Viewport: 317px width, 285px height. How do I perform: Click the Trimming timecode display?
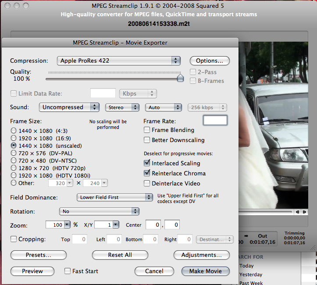(294, 238)
